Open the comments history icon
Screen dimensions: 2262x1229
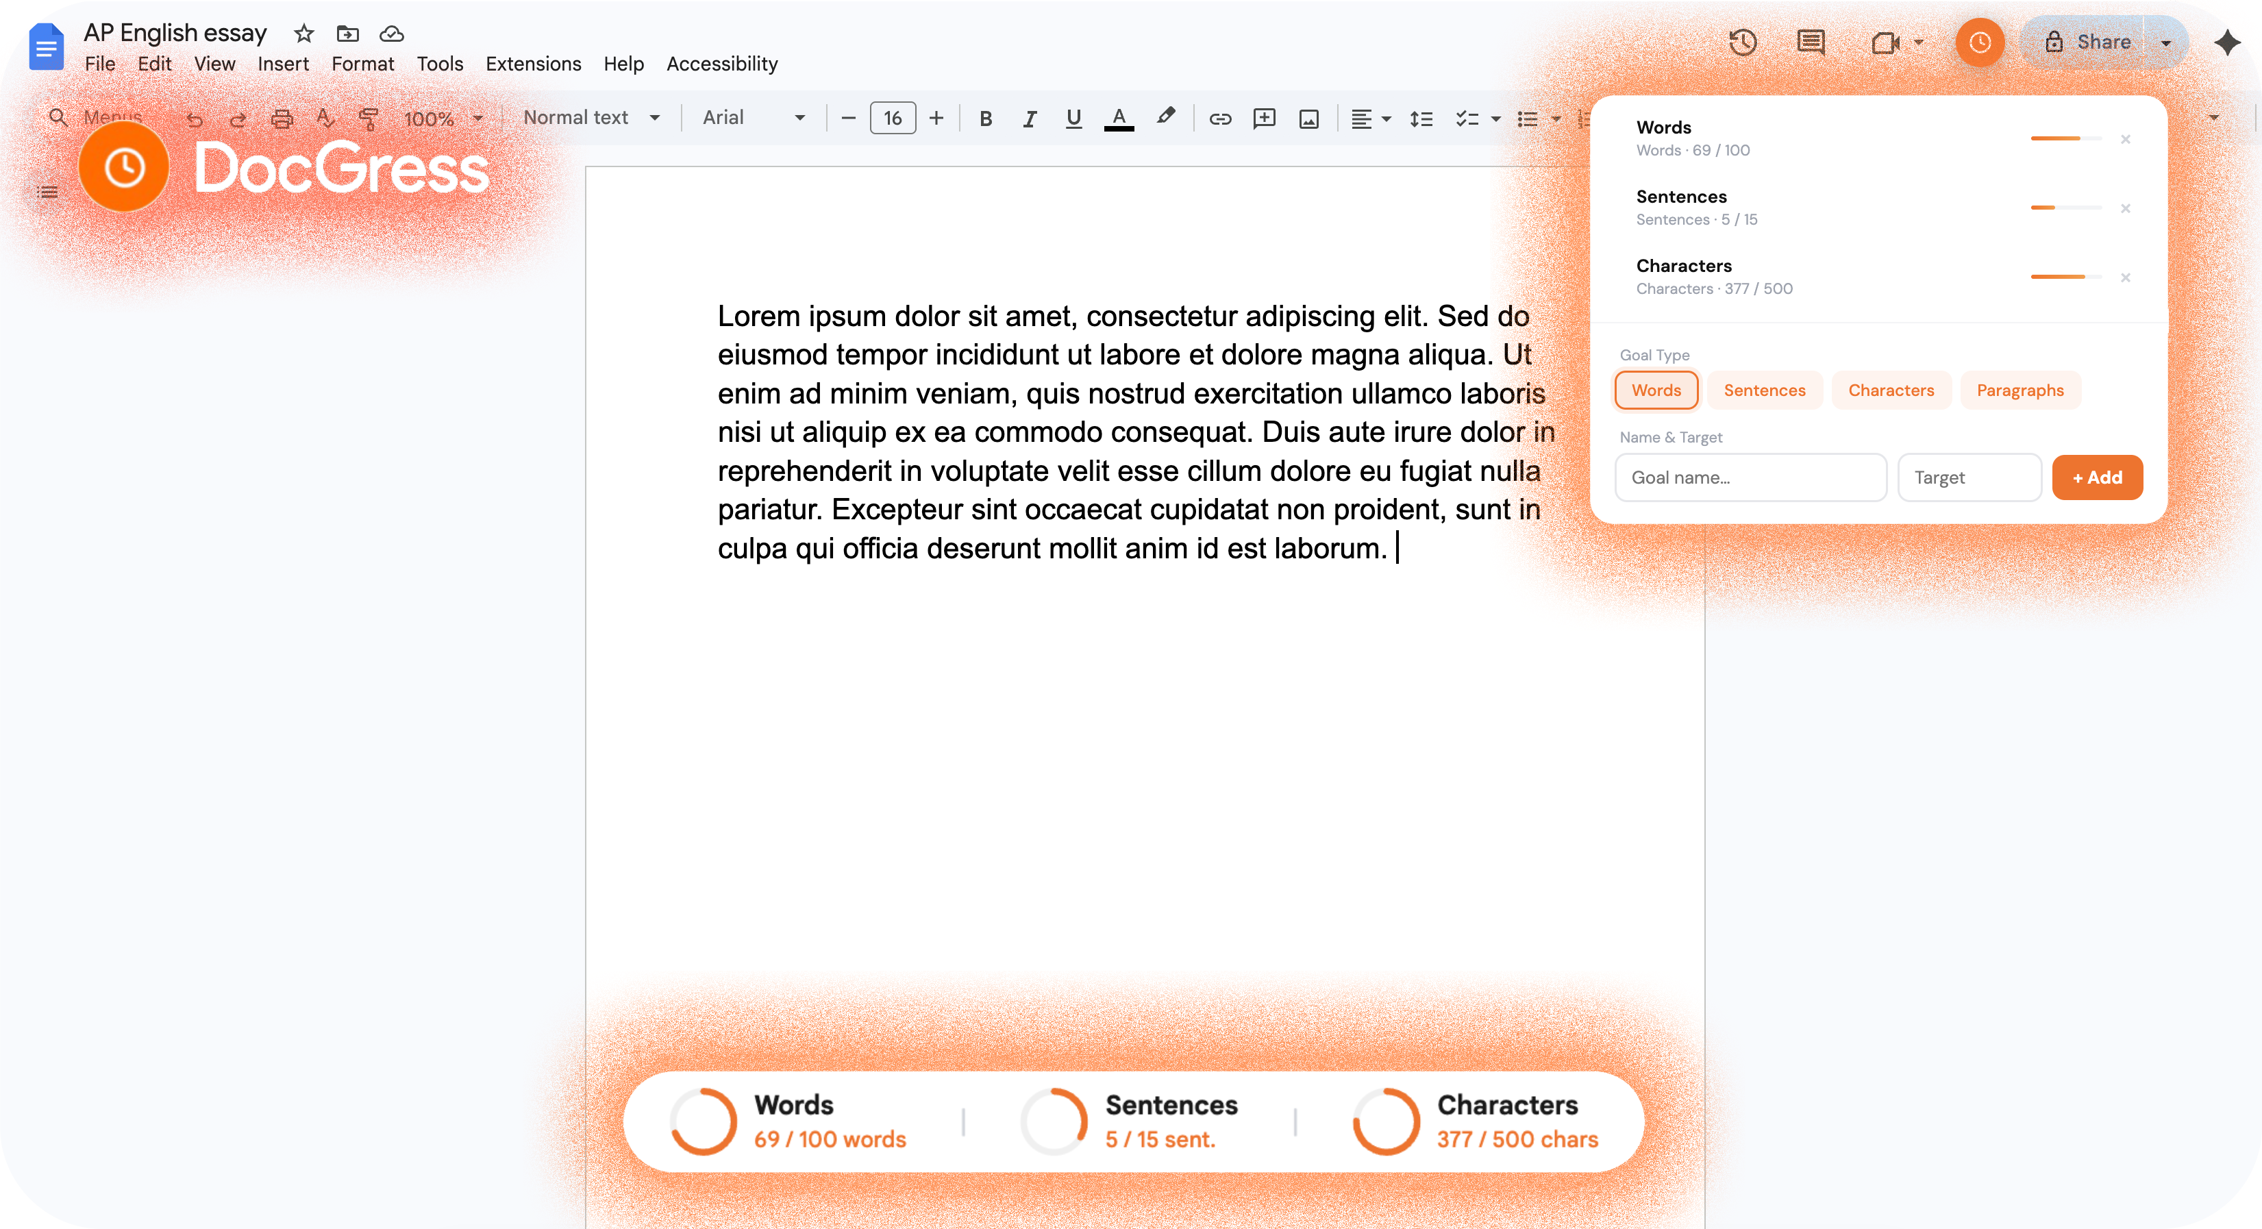click(1811, 42)
